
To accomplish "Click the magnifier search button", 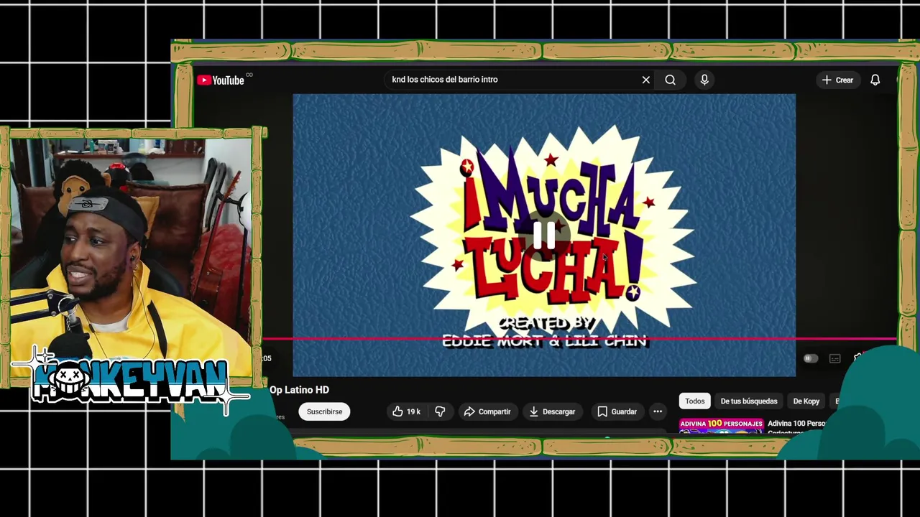I will 670,80.
